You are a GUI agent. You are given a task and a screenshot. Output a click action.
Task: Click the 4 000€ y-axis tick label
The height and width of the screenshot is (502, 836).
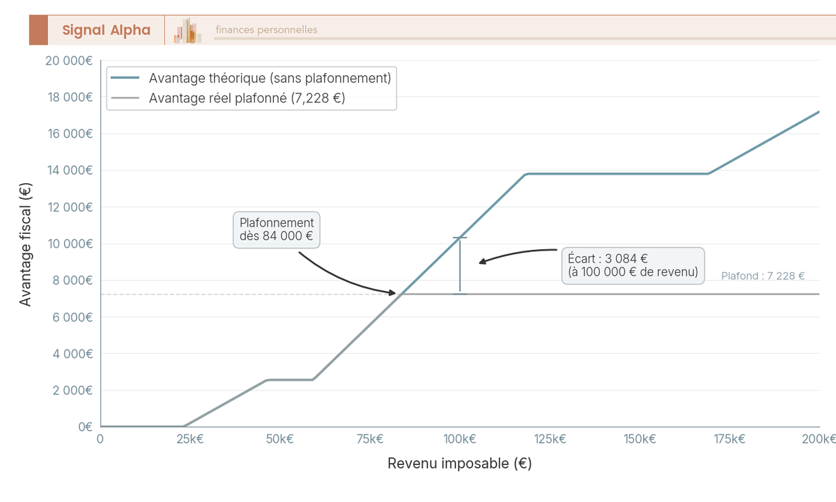click(x=73, y=354)
